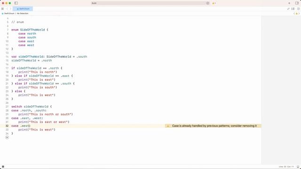Click the 'case west' enum line
Screen dimensions: 301x169
(26, 45)
